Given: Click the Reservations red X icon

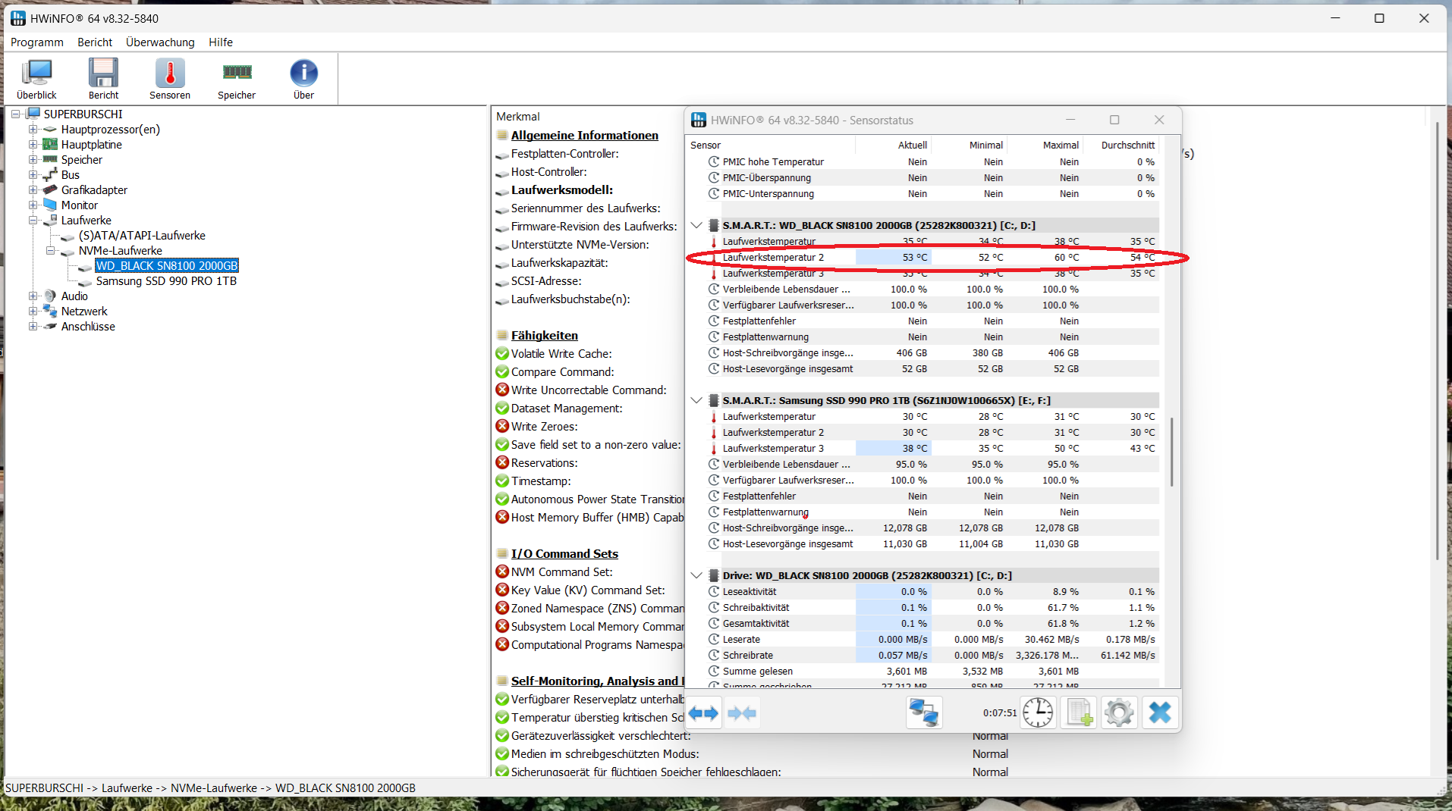Looking at the screenshot, I should tap(502, 463).
